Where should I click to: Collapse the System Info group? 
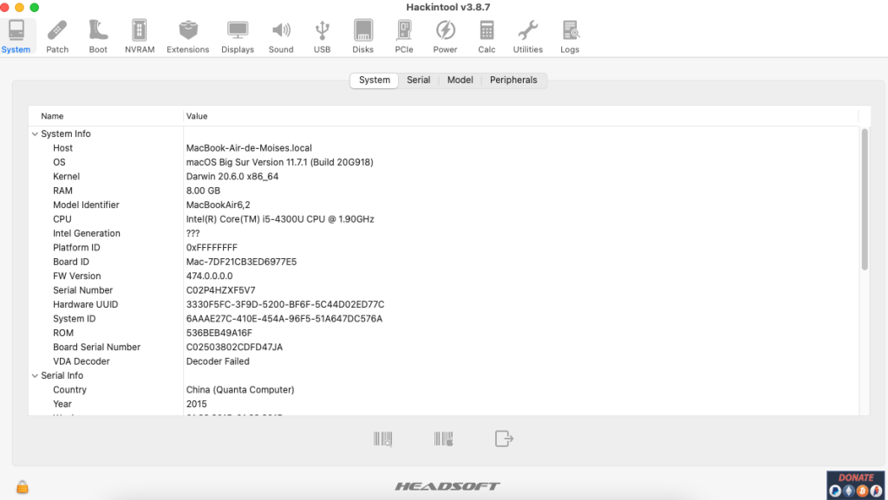click(x=35, y=134)
